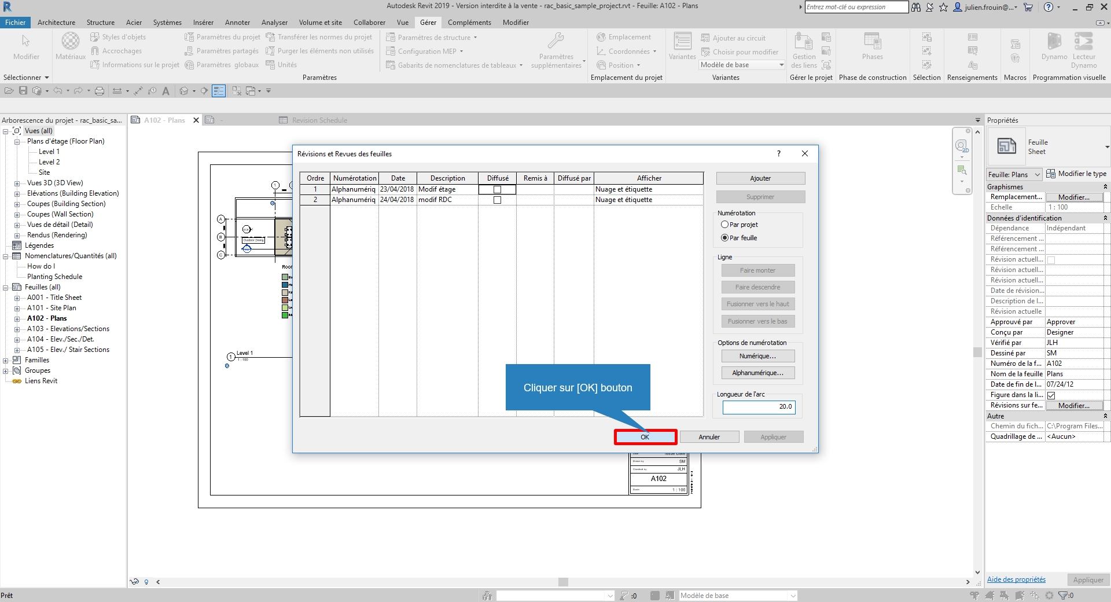The height and width of the screenshot is (602, 1111).
Task: Click the Longueur de l'arc input field
Action: (759, 407)
